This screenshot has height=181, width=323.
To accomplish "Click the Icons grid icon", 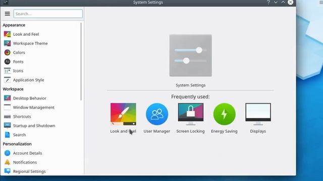I will 7,70.
